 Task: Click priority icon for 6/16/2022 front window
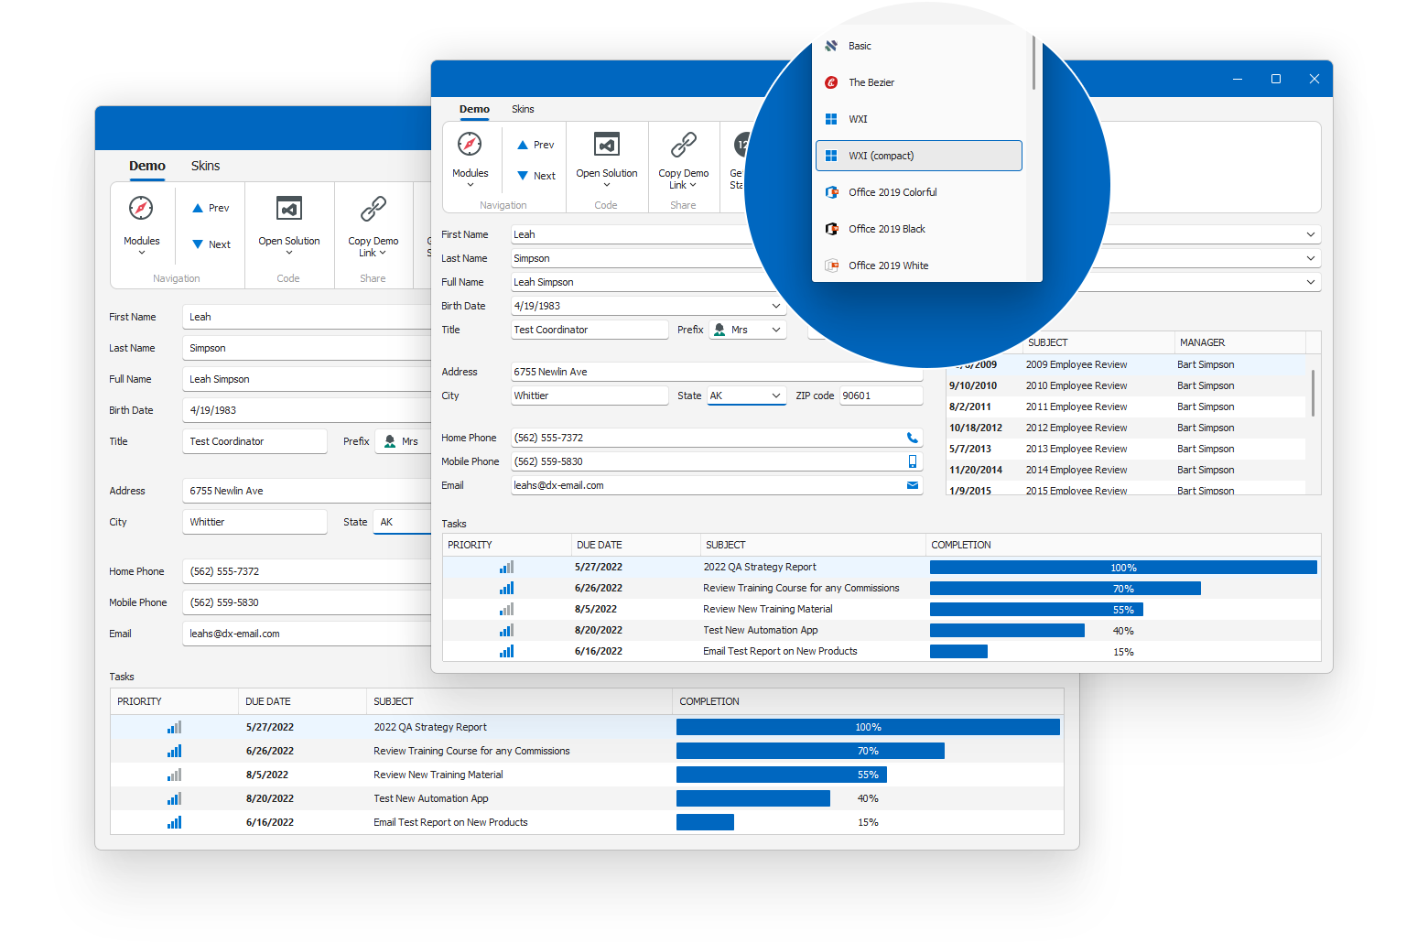(506, 651)
